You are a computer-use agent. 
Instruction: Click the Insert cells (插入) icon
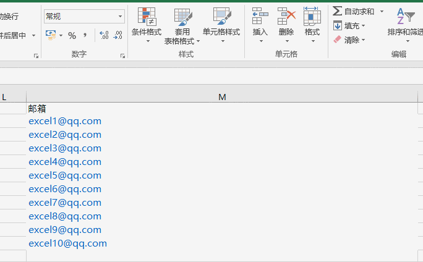point(260,17)
